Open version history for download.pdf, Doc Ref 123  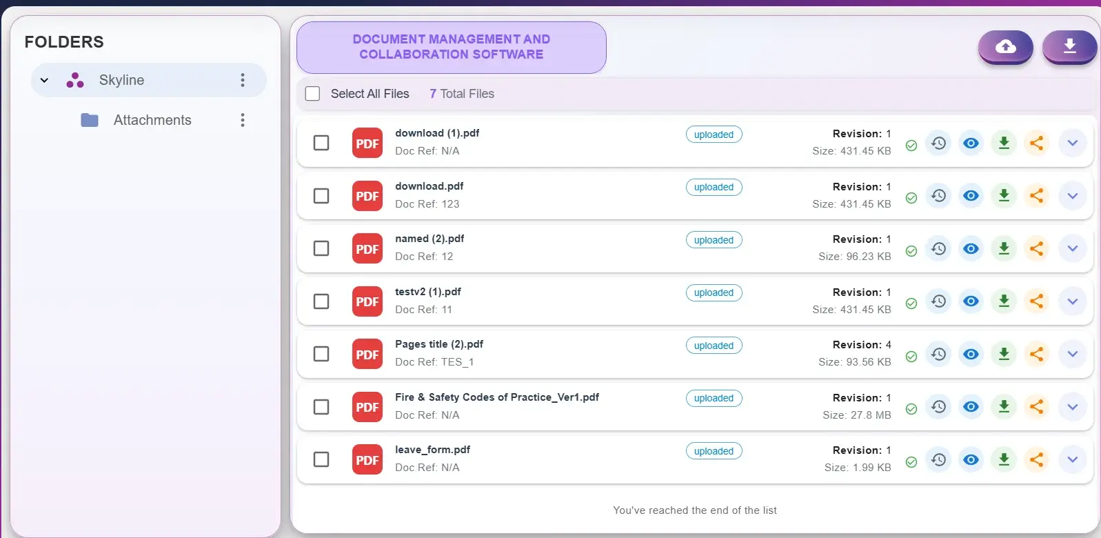point(938,195)
